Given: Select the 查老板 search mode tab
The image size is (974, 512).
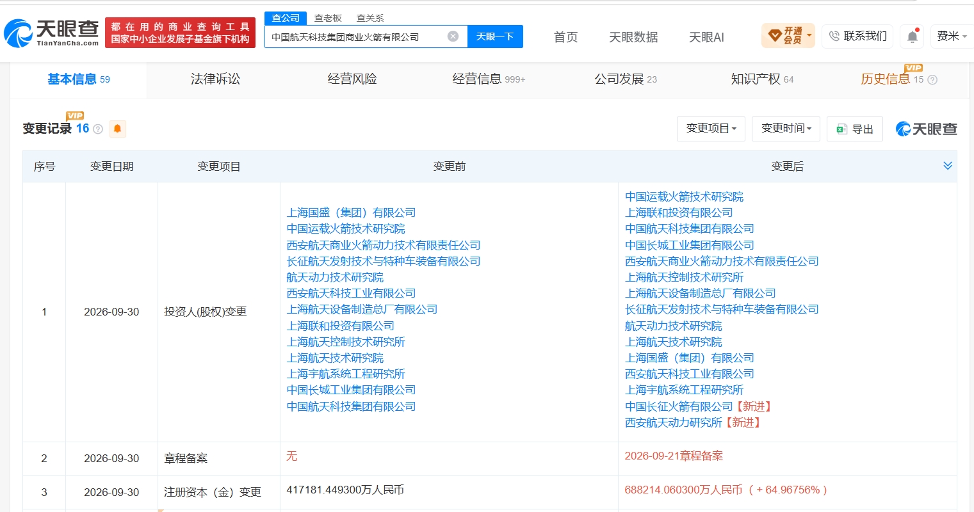Looking at the screenshot, I should pos(328,18).
